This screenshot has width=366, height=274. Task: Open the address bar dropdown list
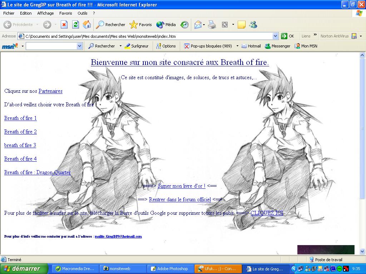pos(276,36)
